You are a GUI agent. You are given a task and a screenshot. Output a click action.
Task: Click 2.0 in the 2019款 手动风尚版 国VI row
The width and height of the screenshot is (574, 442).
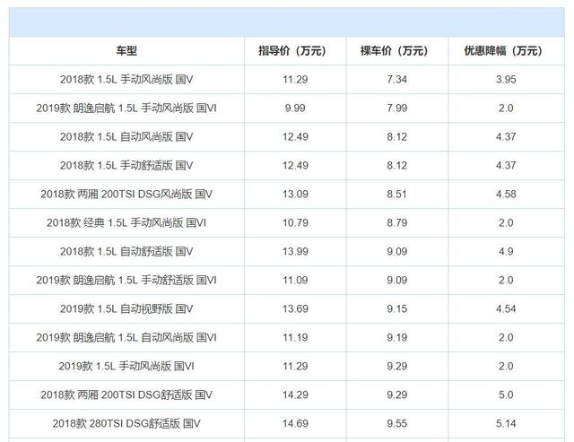tap(506, 367)
